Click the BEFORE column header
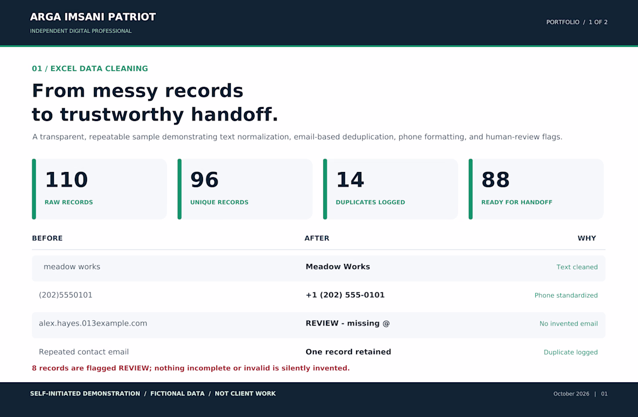 [47, 238]
